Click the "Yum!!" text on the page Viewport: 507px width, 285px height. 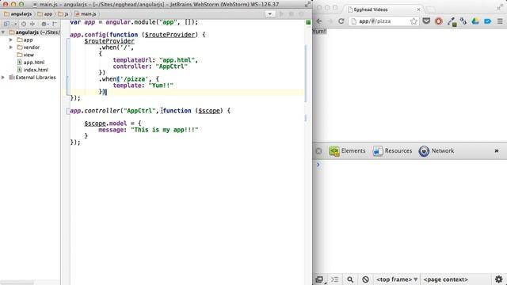pos(319,32)
